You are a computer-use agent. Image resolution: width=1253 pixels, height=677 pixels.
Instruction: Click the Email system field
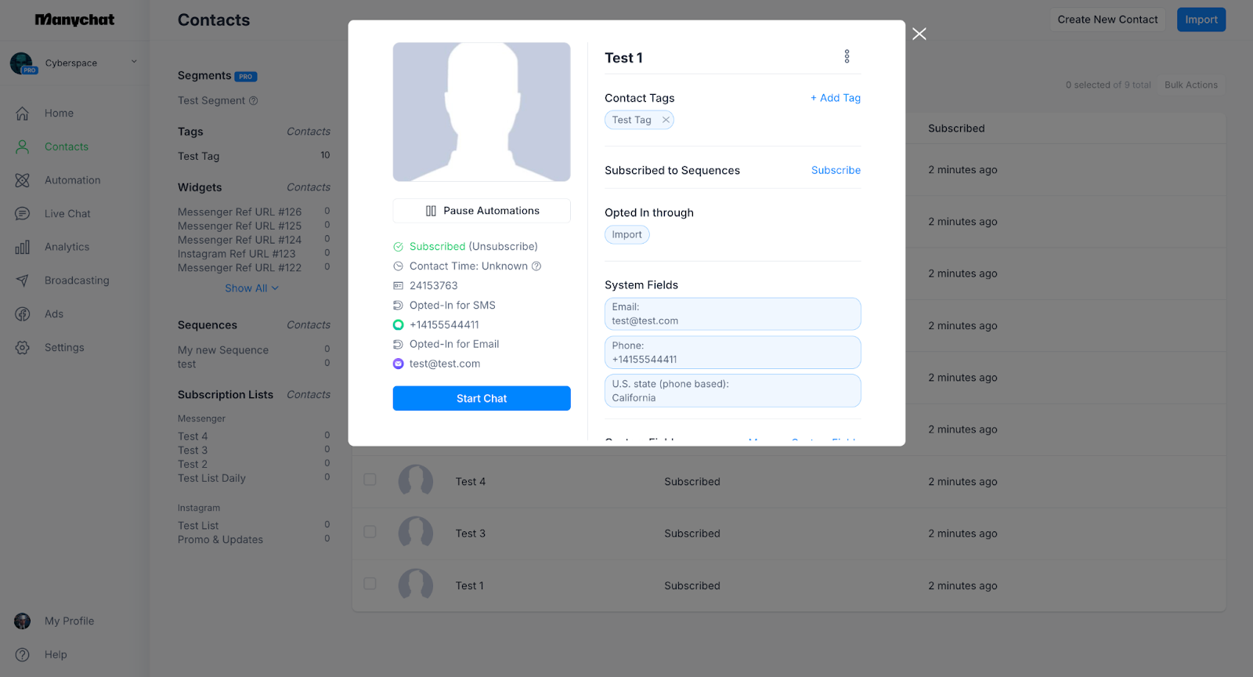coord(732,314)
